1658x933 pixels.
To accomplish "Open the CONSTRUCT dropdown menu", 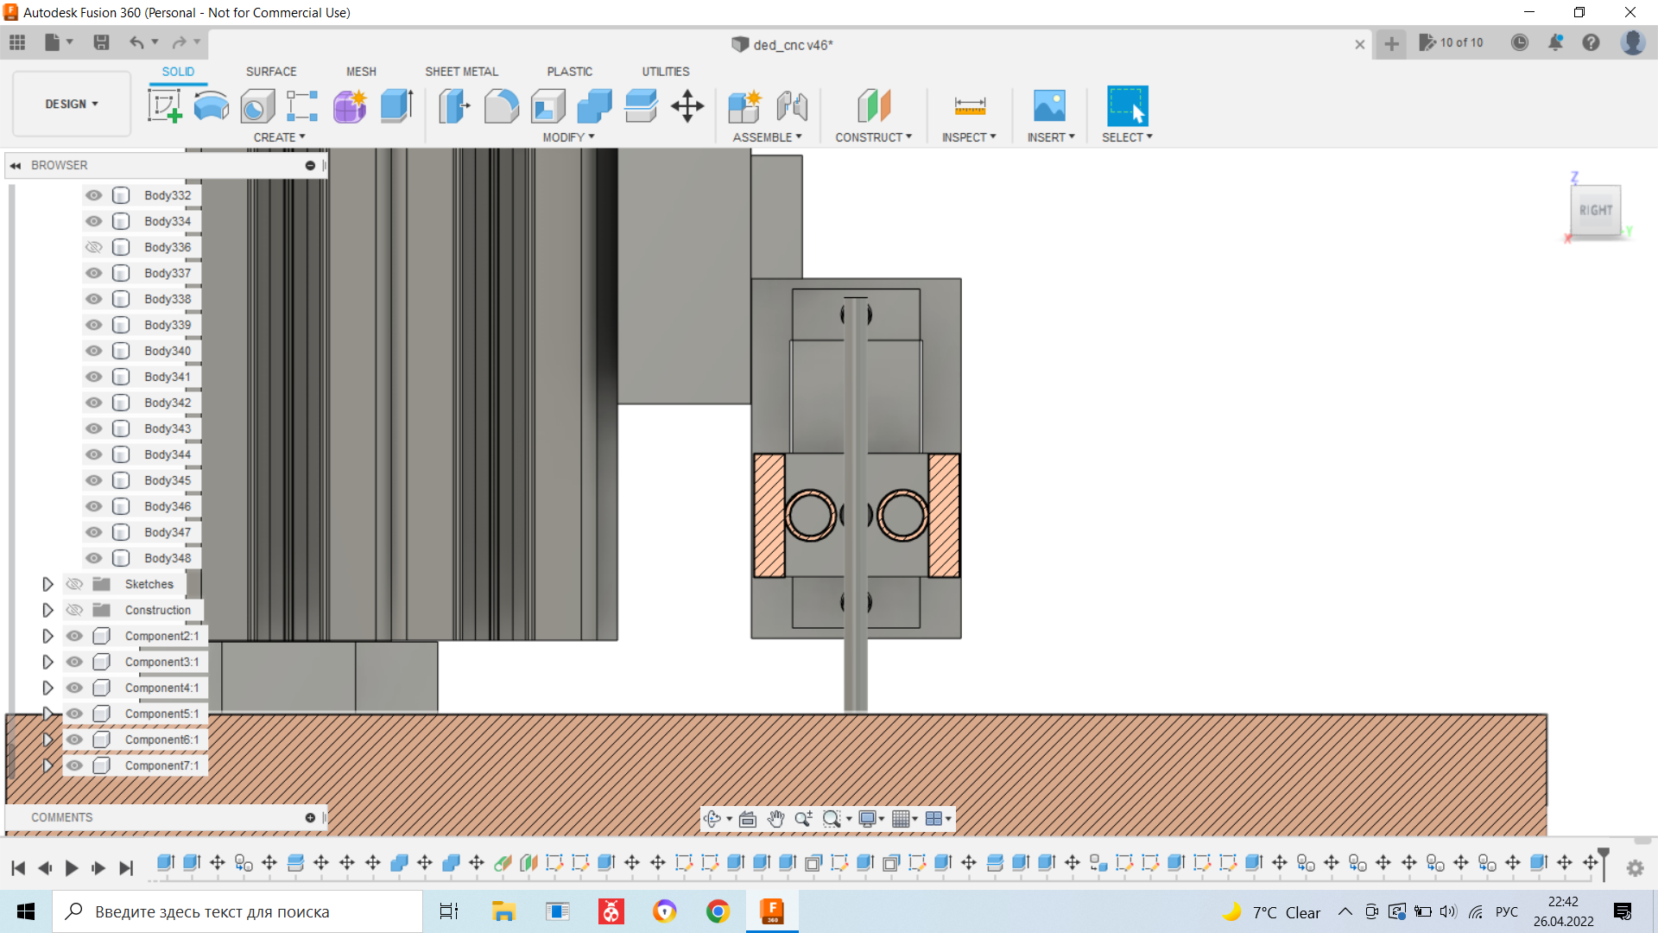I will [873, 137].
